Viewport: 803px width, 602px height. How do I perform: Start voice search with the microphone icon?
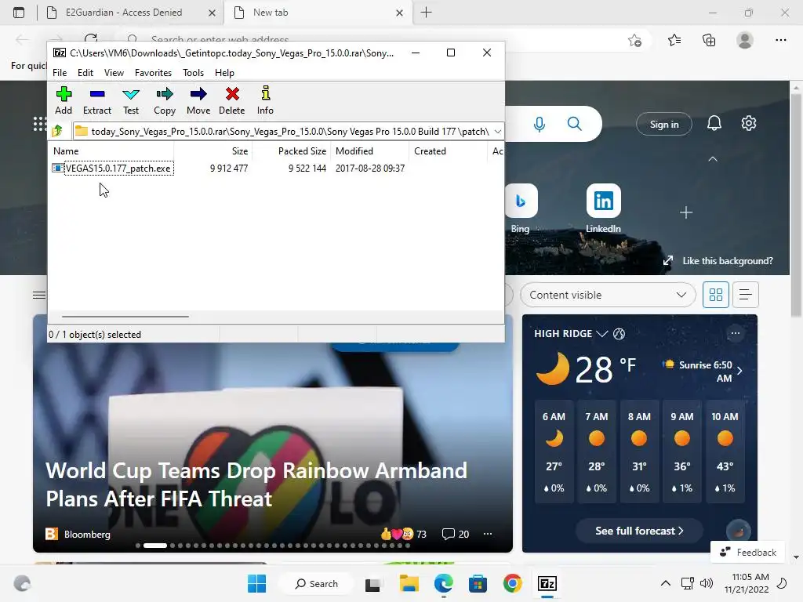click(x=540, y=124)
